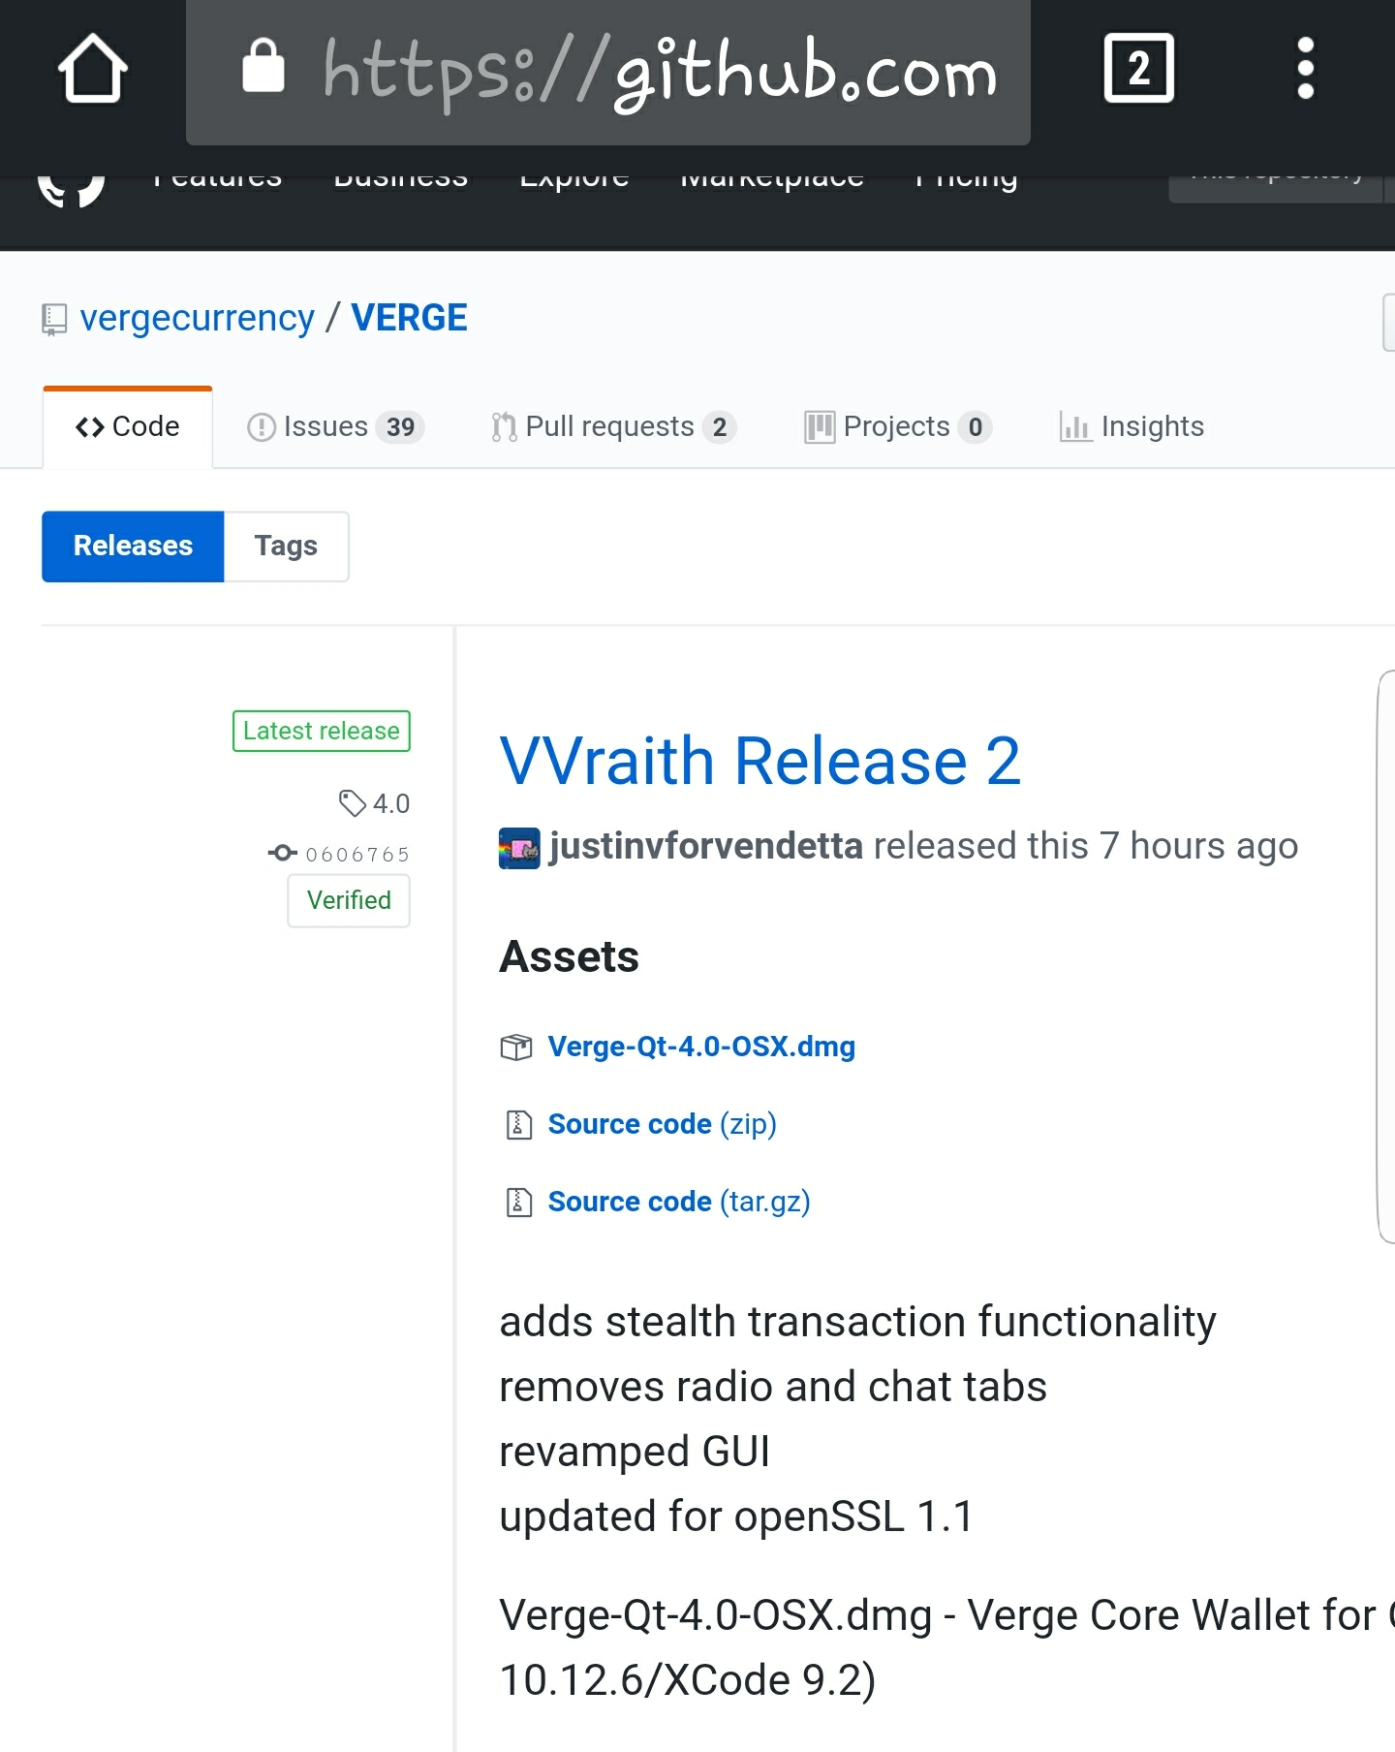Open the VERGE repository link

(409, 318)
